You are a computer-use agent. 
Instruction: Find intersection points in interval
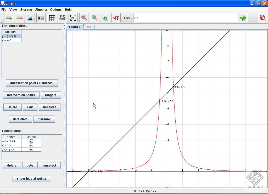(x=31, y=83)
